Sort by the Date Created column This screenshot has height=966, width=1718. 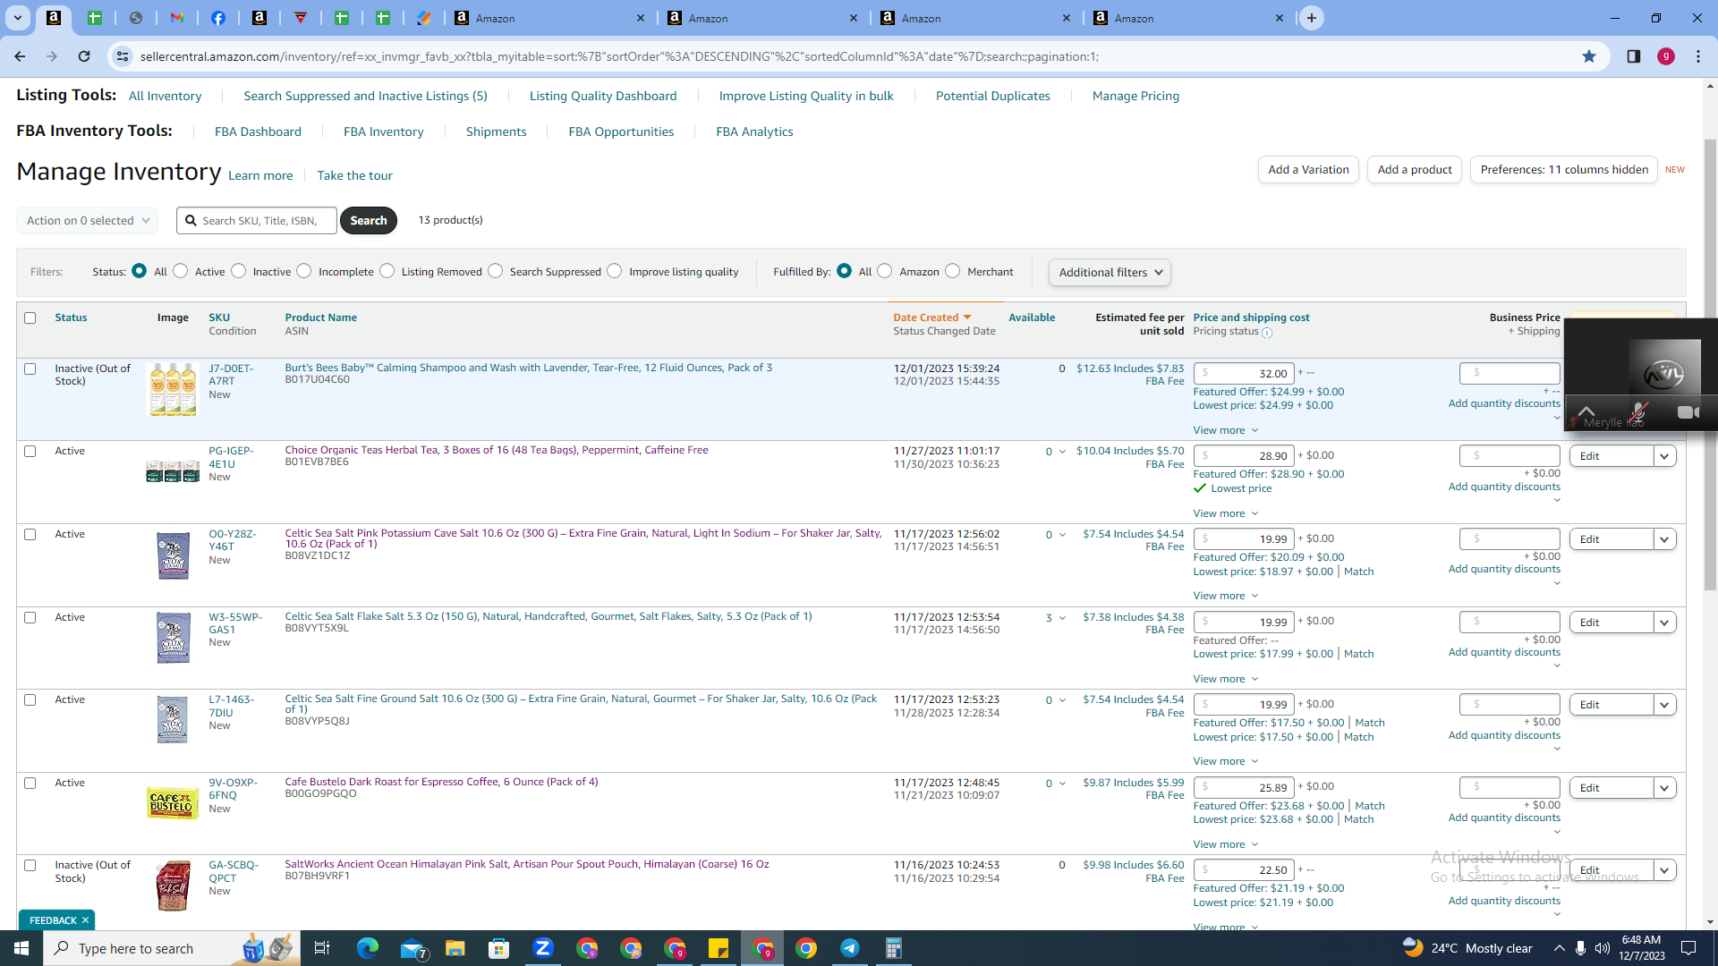point(931,318)
